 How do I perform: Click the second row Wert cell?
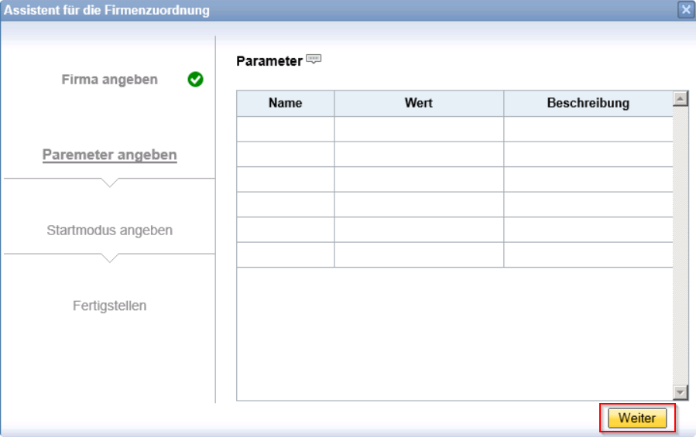point(419,155)
